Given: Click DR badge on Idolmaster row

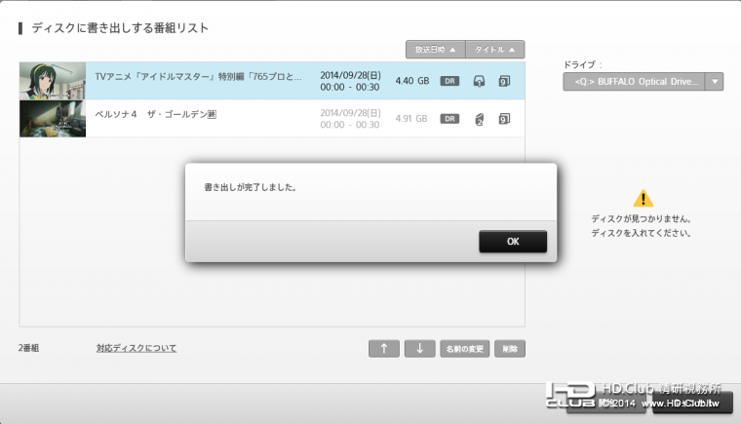Looking at the screenshot, I should 449,81.
